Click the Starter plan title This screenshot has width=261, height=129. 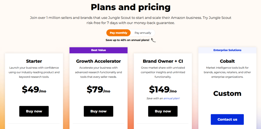point(34,61)
